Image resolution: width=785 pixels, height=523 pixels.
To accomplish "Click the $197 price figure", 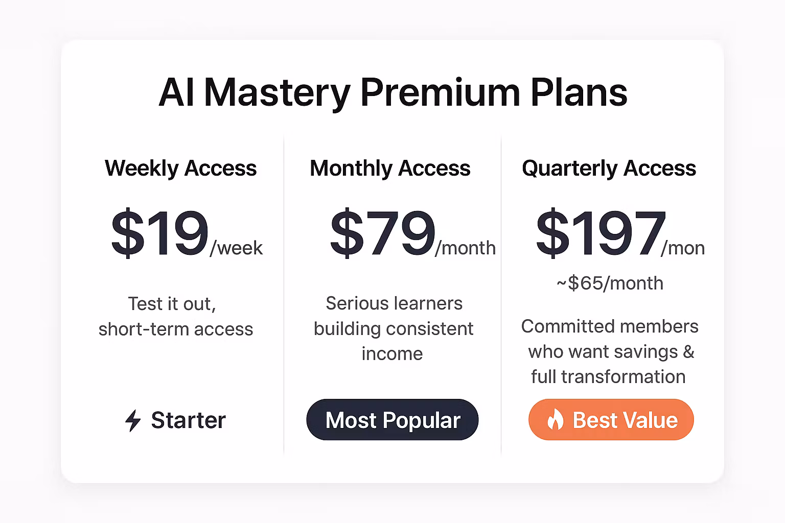I will pos(601,233).
